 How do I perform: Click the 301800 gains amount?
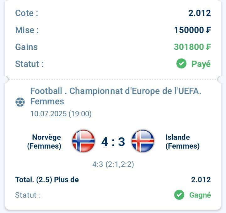pos(192,47)
